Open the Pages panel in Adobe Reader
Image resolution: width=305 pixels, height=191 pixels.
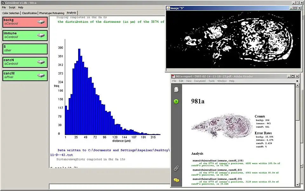tap(176, 89)
